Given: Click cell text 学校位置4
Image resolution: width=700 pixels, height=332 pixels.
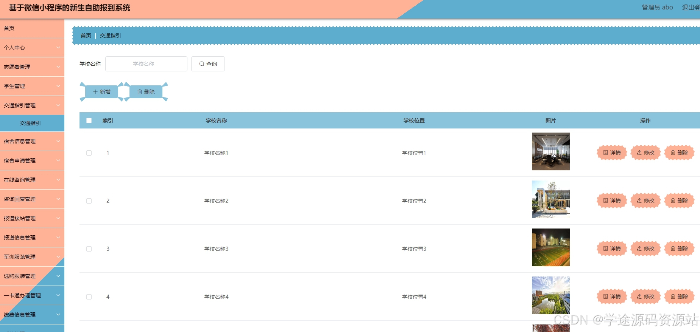Looking at the screenshot, I should (414, 297).
